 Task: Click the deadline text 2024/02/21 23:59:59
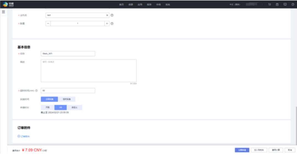pyautogui.click(x=58, y=113)
